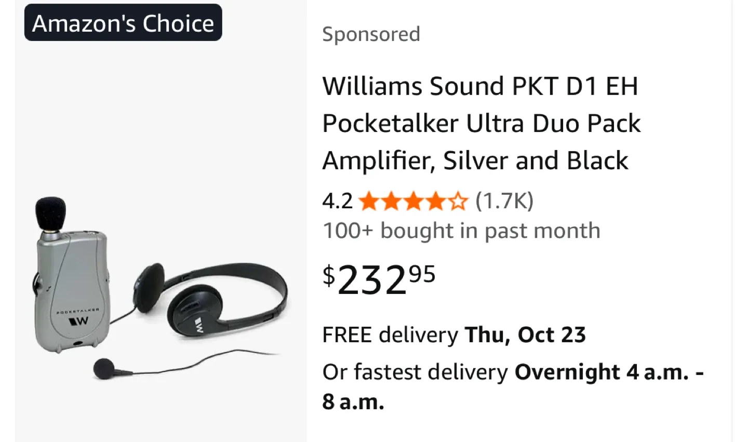748x442 pixels.
Task: Click the empty fifth rating star
Action: (458, 201)
